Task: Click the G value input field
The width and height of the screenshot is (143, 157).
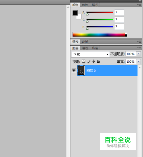Action: [119, 19]
